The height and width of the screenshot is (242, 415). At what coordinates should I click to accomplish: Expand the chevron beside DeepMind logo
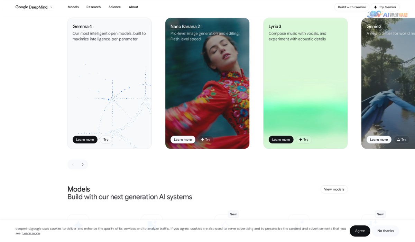tap(51, 7)
